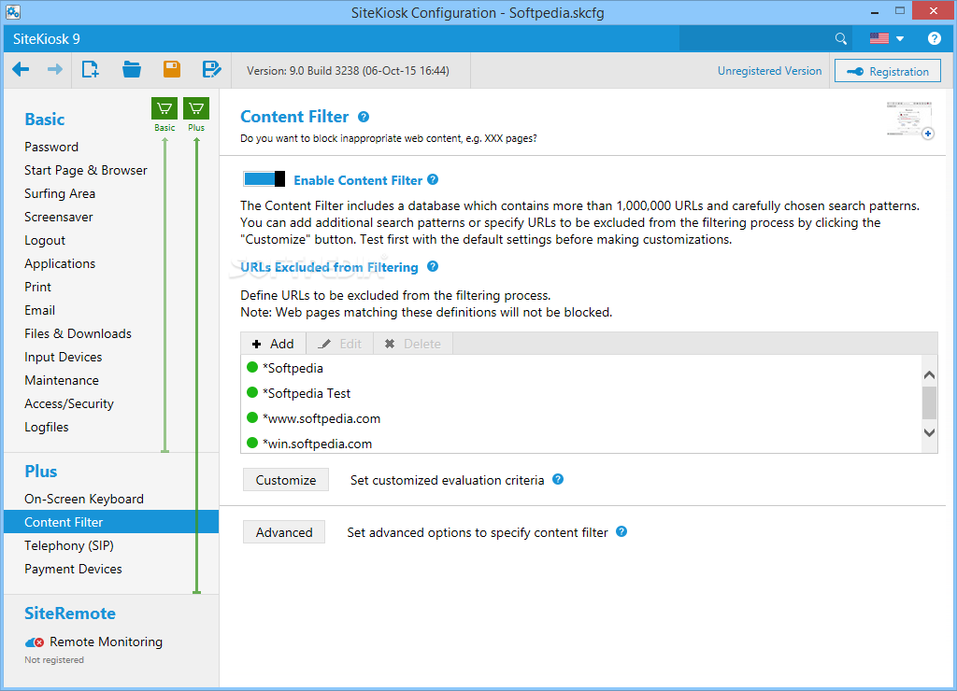Open Input Devices settings
957x691 pixels.
click(63, 357)
